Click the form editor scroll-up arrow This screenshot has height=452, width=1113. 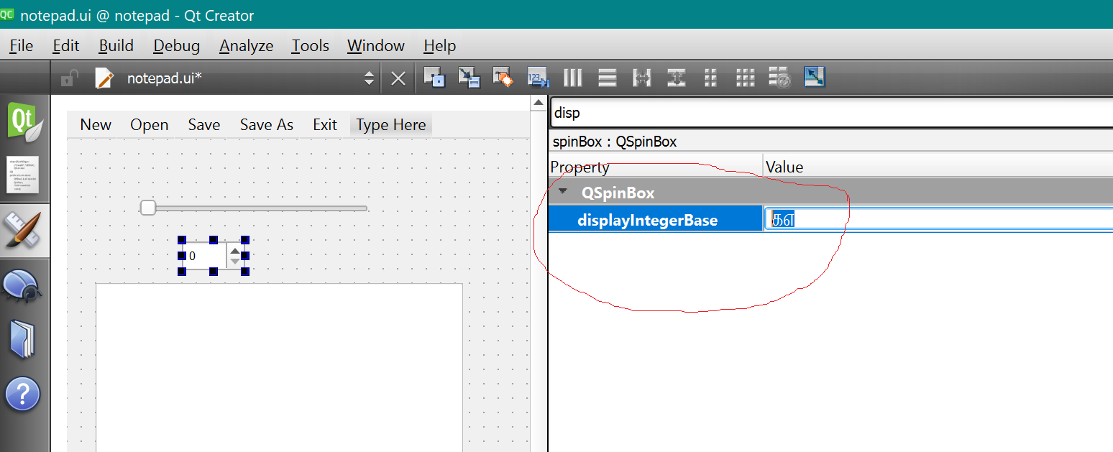tap(538, 103)
